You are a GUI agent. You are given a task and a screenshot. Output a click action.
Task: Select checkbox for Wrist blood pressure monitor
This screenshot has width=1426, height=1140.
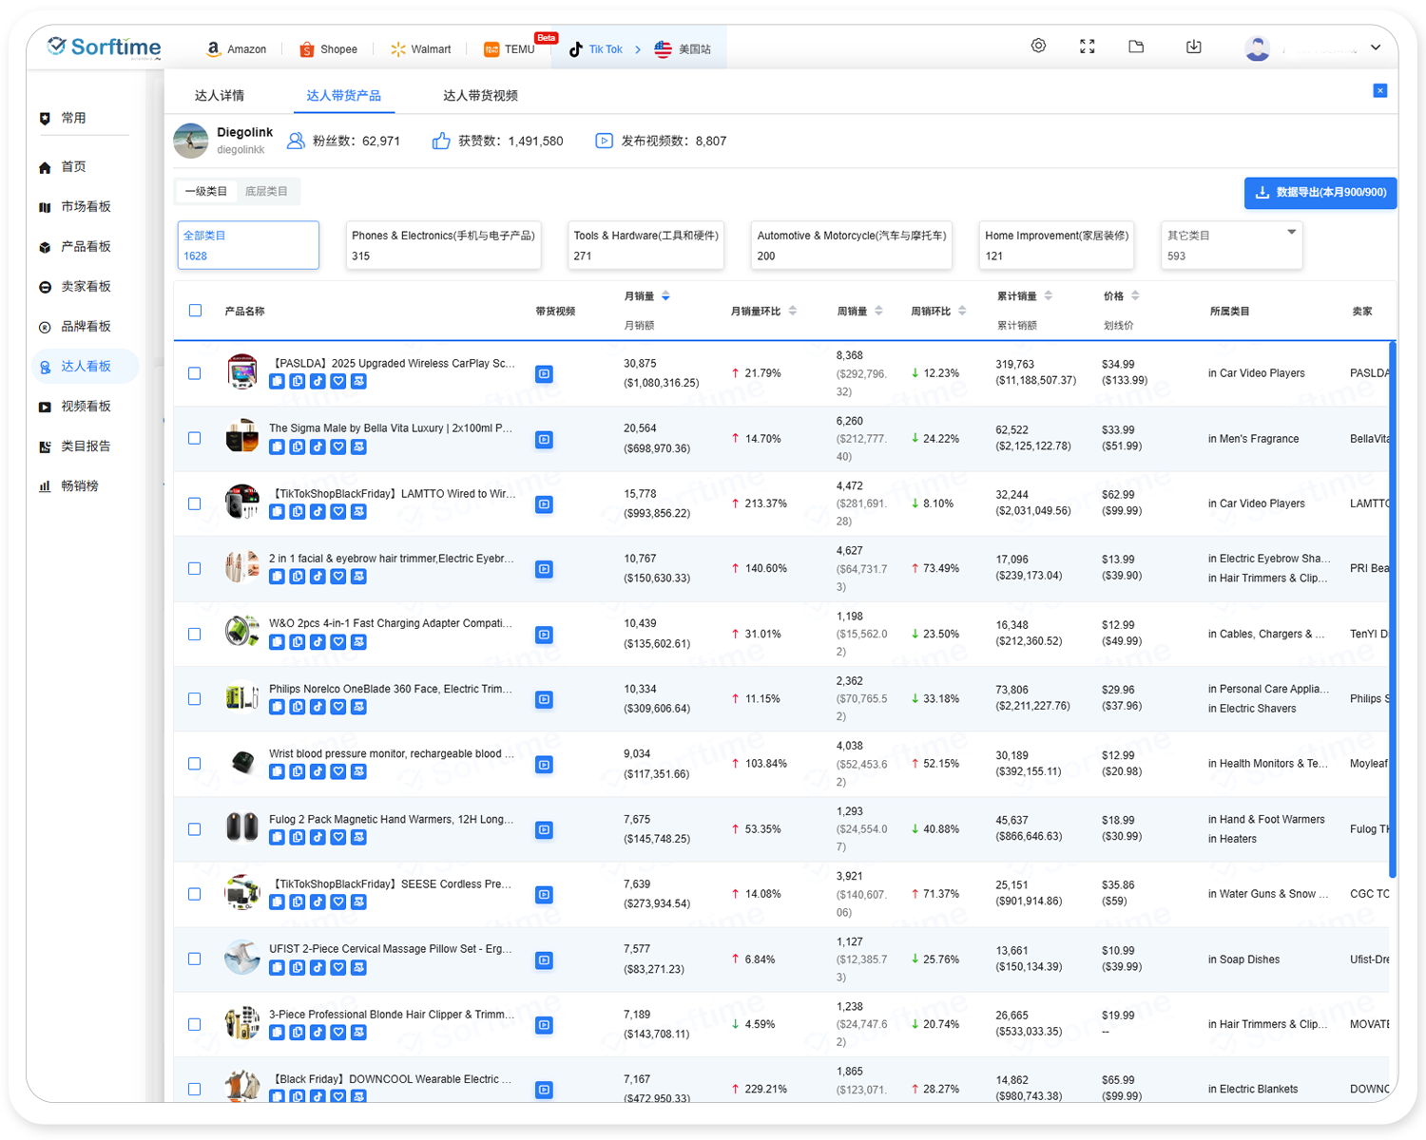pyautogui.click(x=195, y=764)
